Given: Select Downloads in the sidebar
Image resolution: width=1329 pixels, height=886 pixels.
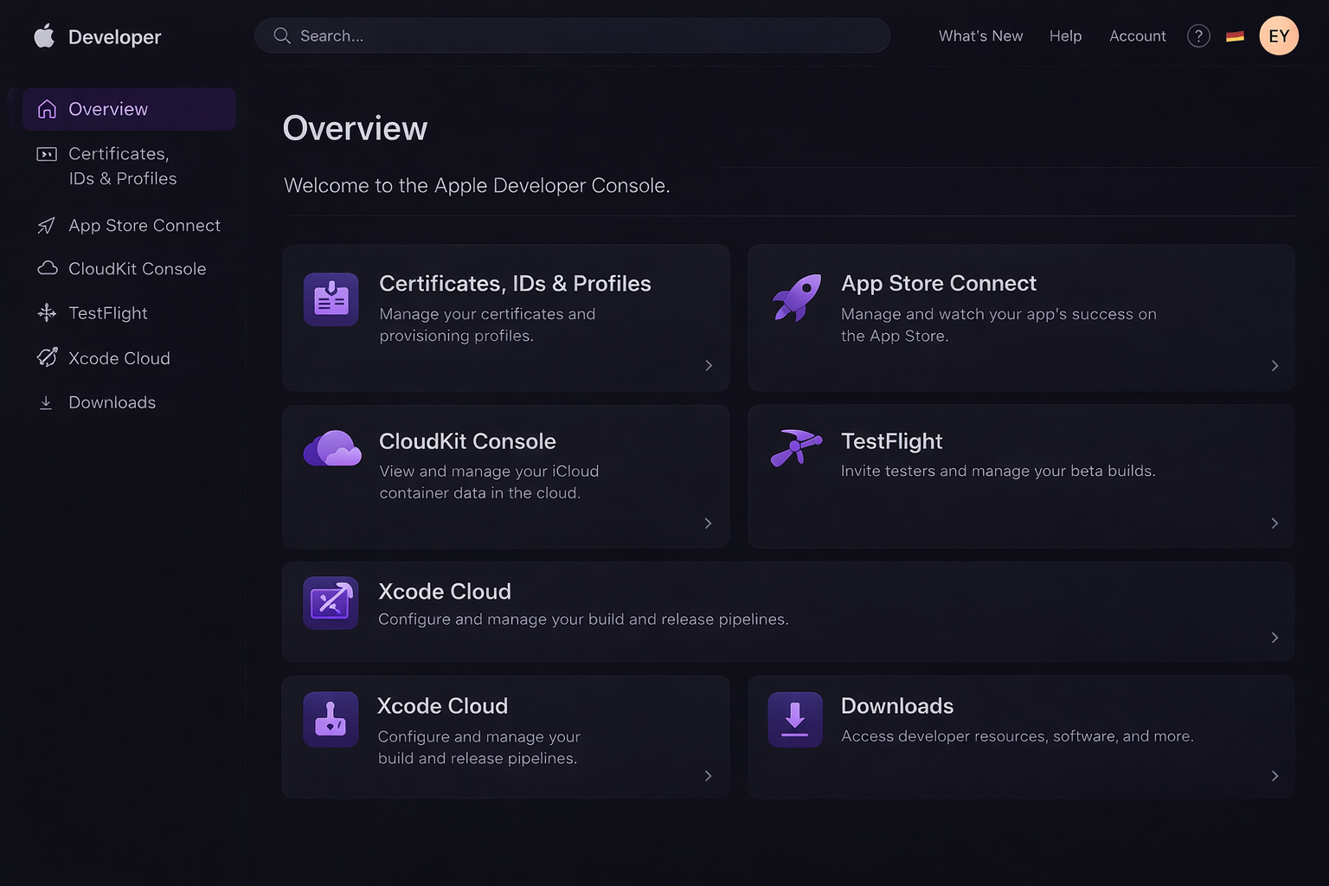Looking at the screenshot, I should pos(112,402).
